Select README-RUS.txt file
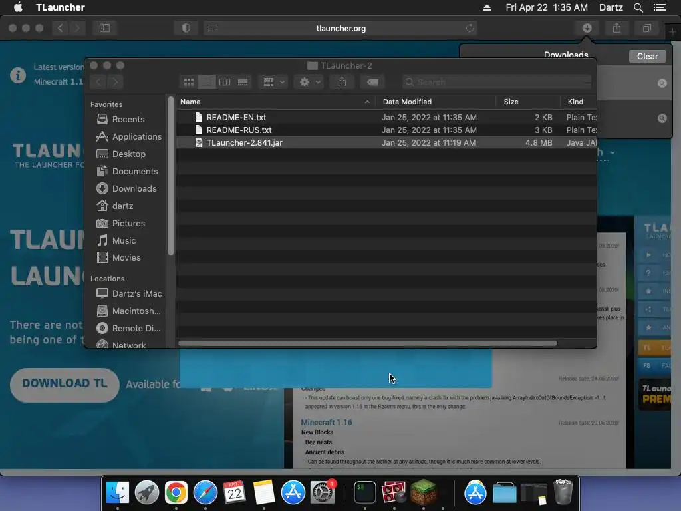This screenshot has width=681, height=511. (x=386, y=130)
